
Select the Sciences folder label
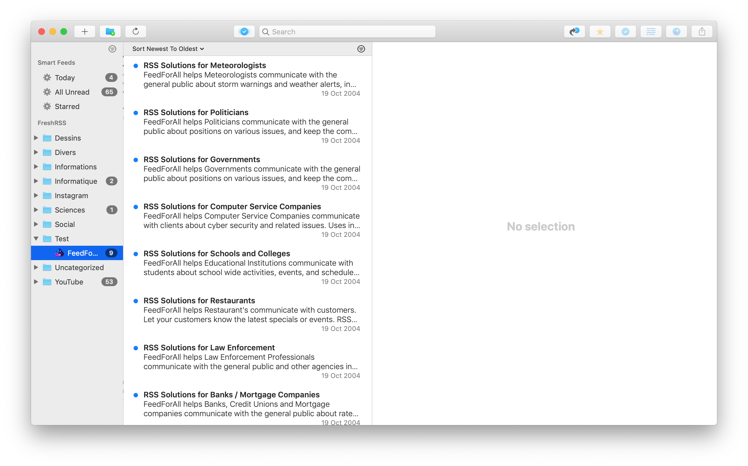(70, 210)
